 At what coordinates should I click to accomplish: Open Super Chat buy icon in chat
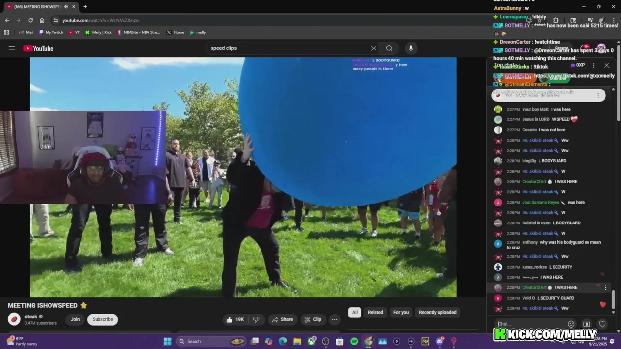587,324
